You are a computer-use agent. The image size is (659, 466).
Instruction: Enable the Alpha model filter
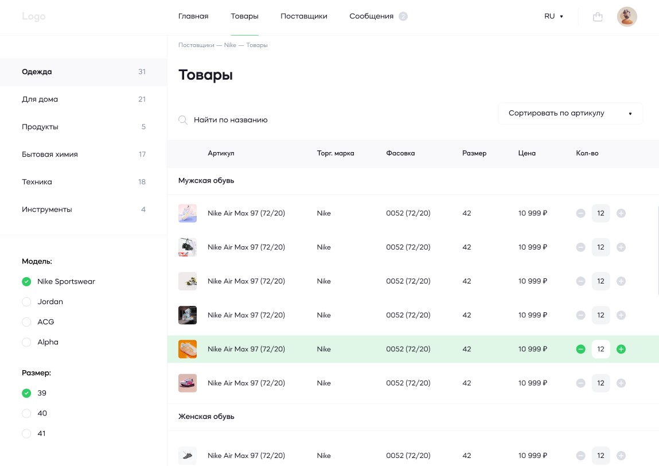(26, 342)
